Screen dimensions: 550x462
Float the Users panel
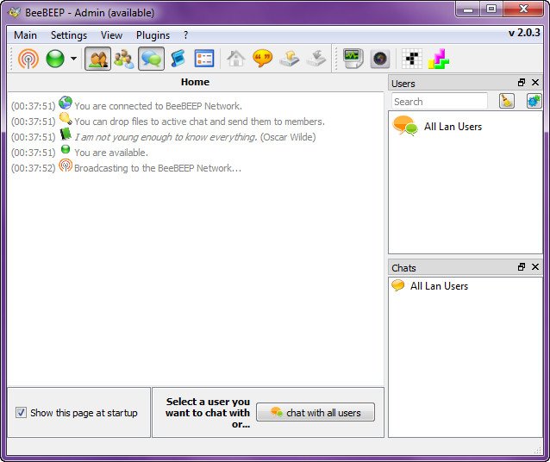point(522,83)
